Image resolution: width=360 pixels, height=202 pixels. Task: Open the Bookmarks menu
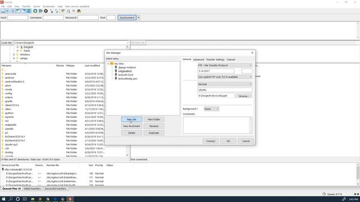coord(49,6)
